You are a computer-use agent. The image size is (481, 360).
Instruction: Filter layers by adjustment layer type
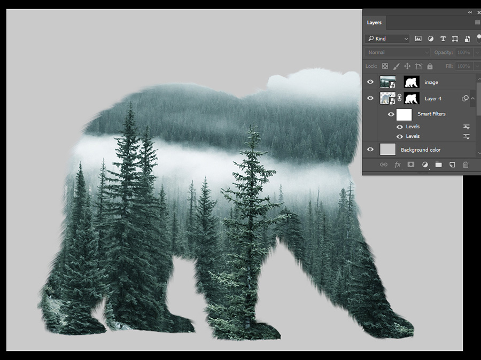pyautogui.click(x=431, y=38)
